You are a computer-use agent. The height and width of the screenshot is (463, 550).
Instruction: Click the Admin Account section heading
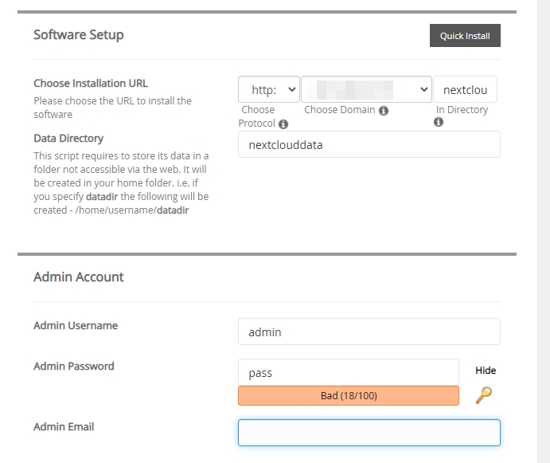(x=79, y=277)
